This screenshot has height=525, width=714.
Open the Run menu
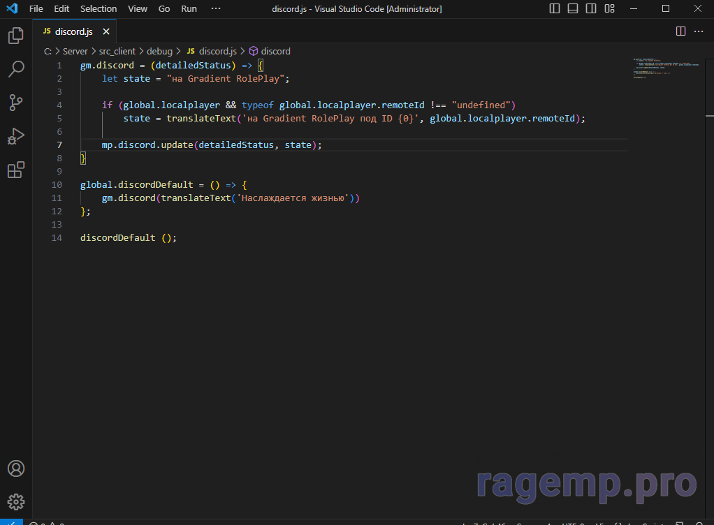pos(189,8)
